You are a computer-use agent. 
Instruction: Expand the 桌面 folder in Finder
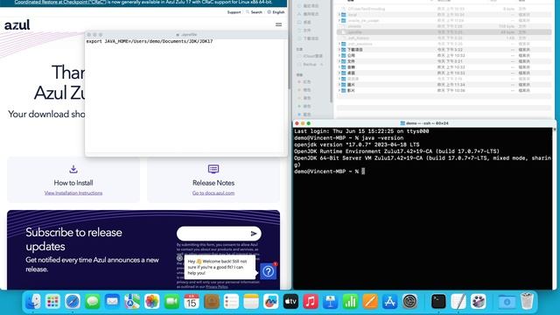(339, 73)
